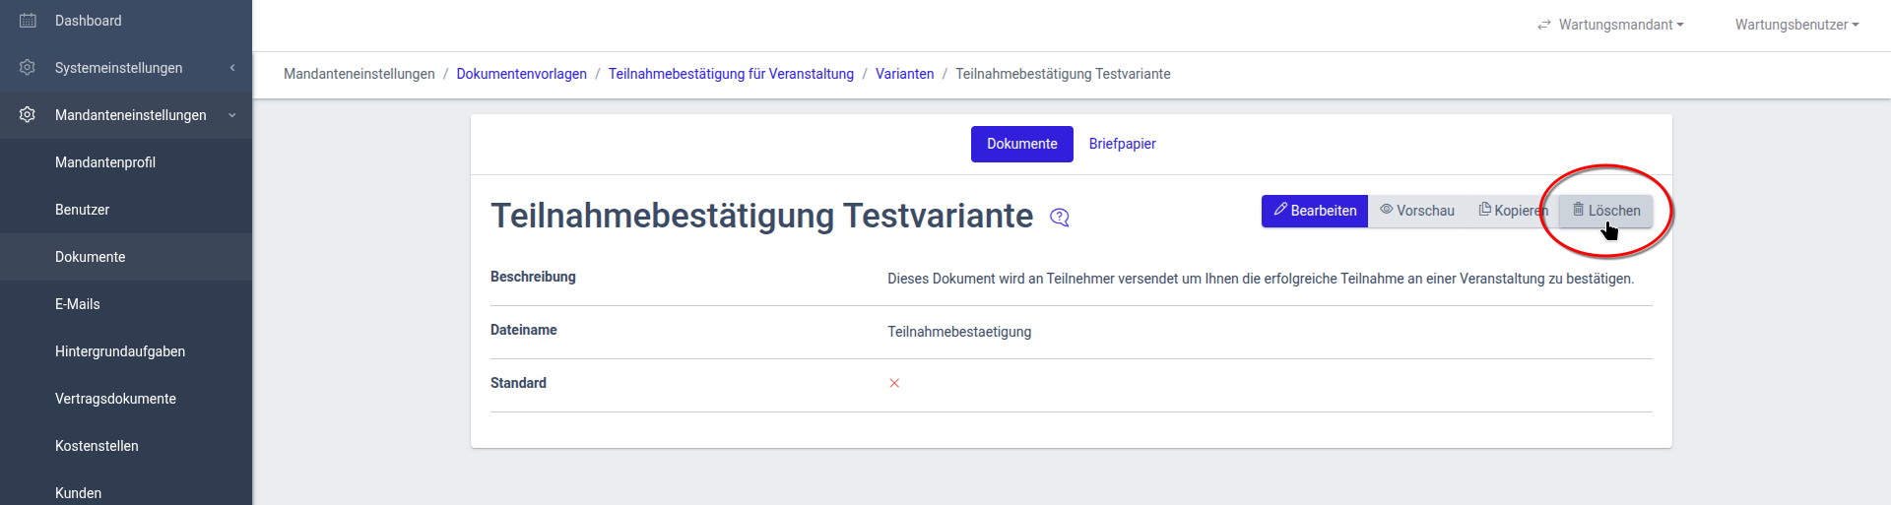
Task: Click the Mandanteneinstellungen gear icon
Action: coord(28,115)
